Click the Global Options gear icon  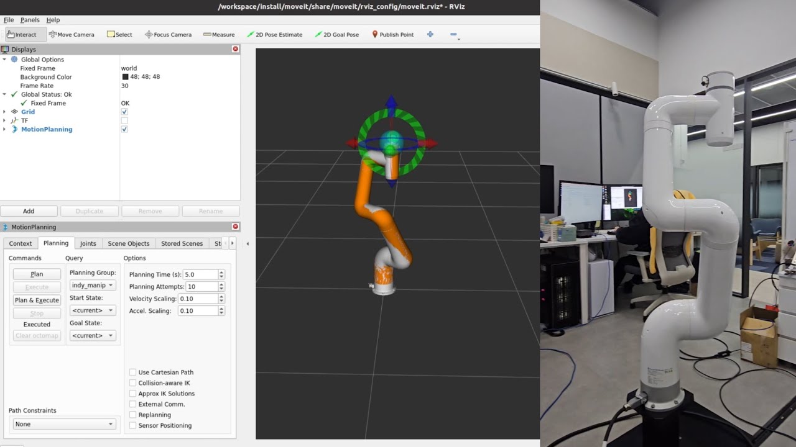(x=14, y=60)
